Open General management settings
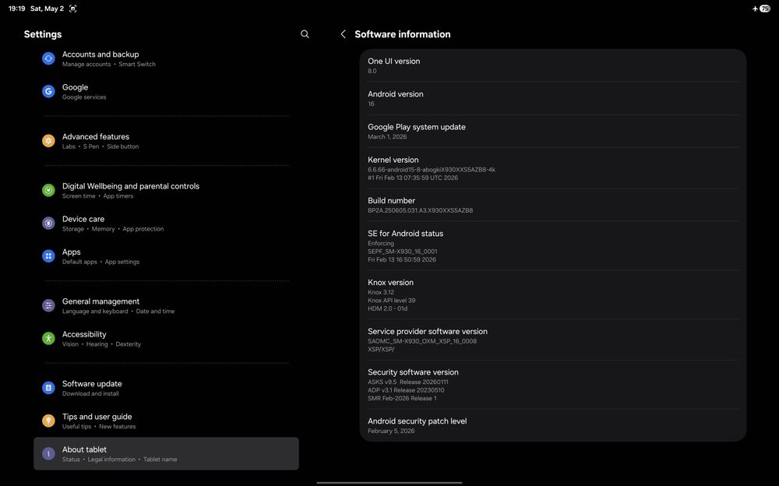Screen dimensions: 779x486 (x=167, y=305)
